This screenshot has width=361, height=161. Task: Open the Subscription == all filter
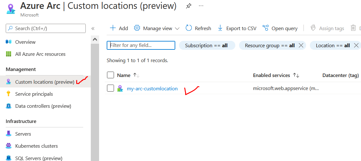(x=207, y=45)
